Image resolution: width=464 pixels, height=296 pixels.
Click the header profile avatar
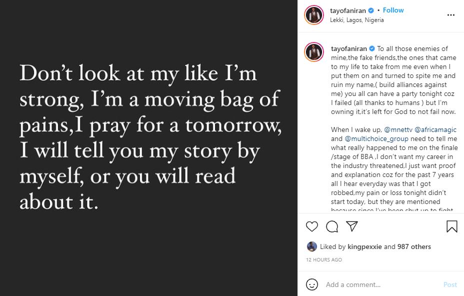point(314,15)
